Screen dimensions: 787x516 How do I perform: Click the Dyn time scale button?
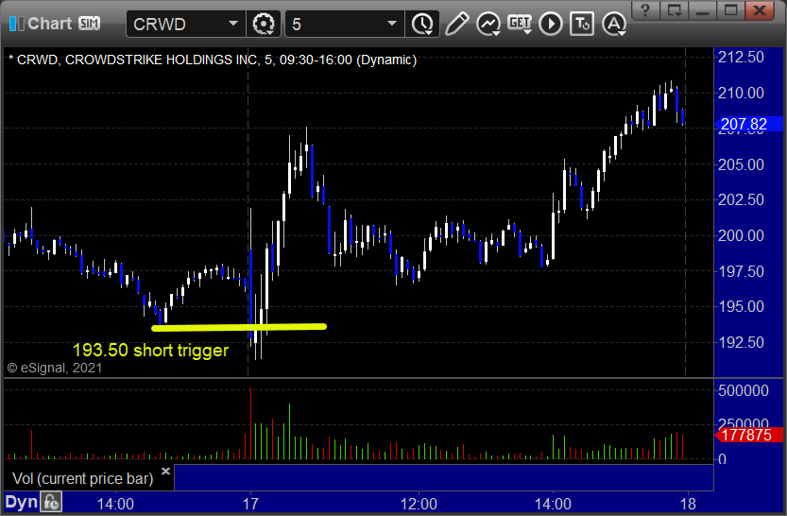(x=22, y=502)
